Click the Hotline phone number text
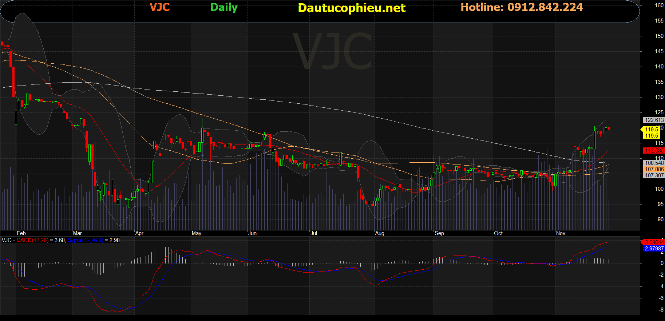665x321 pixels. click(x=522, y=7)
